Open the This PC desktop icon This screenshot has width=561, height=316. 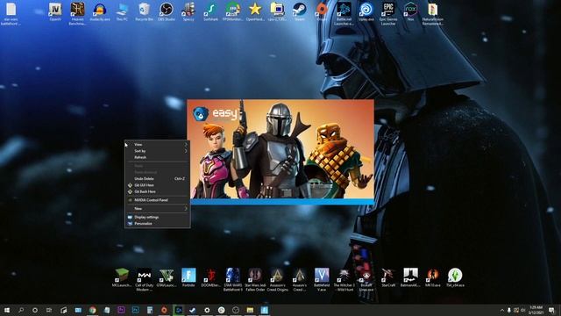point(122,12)
